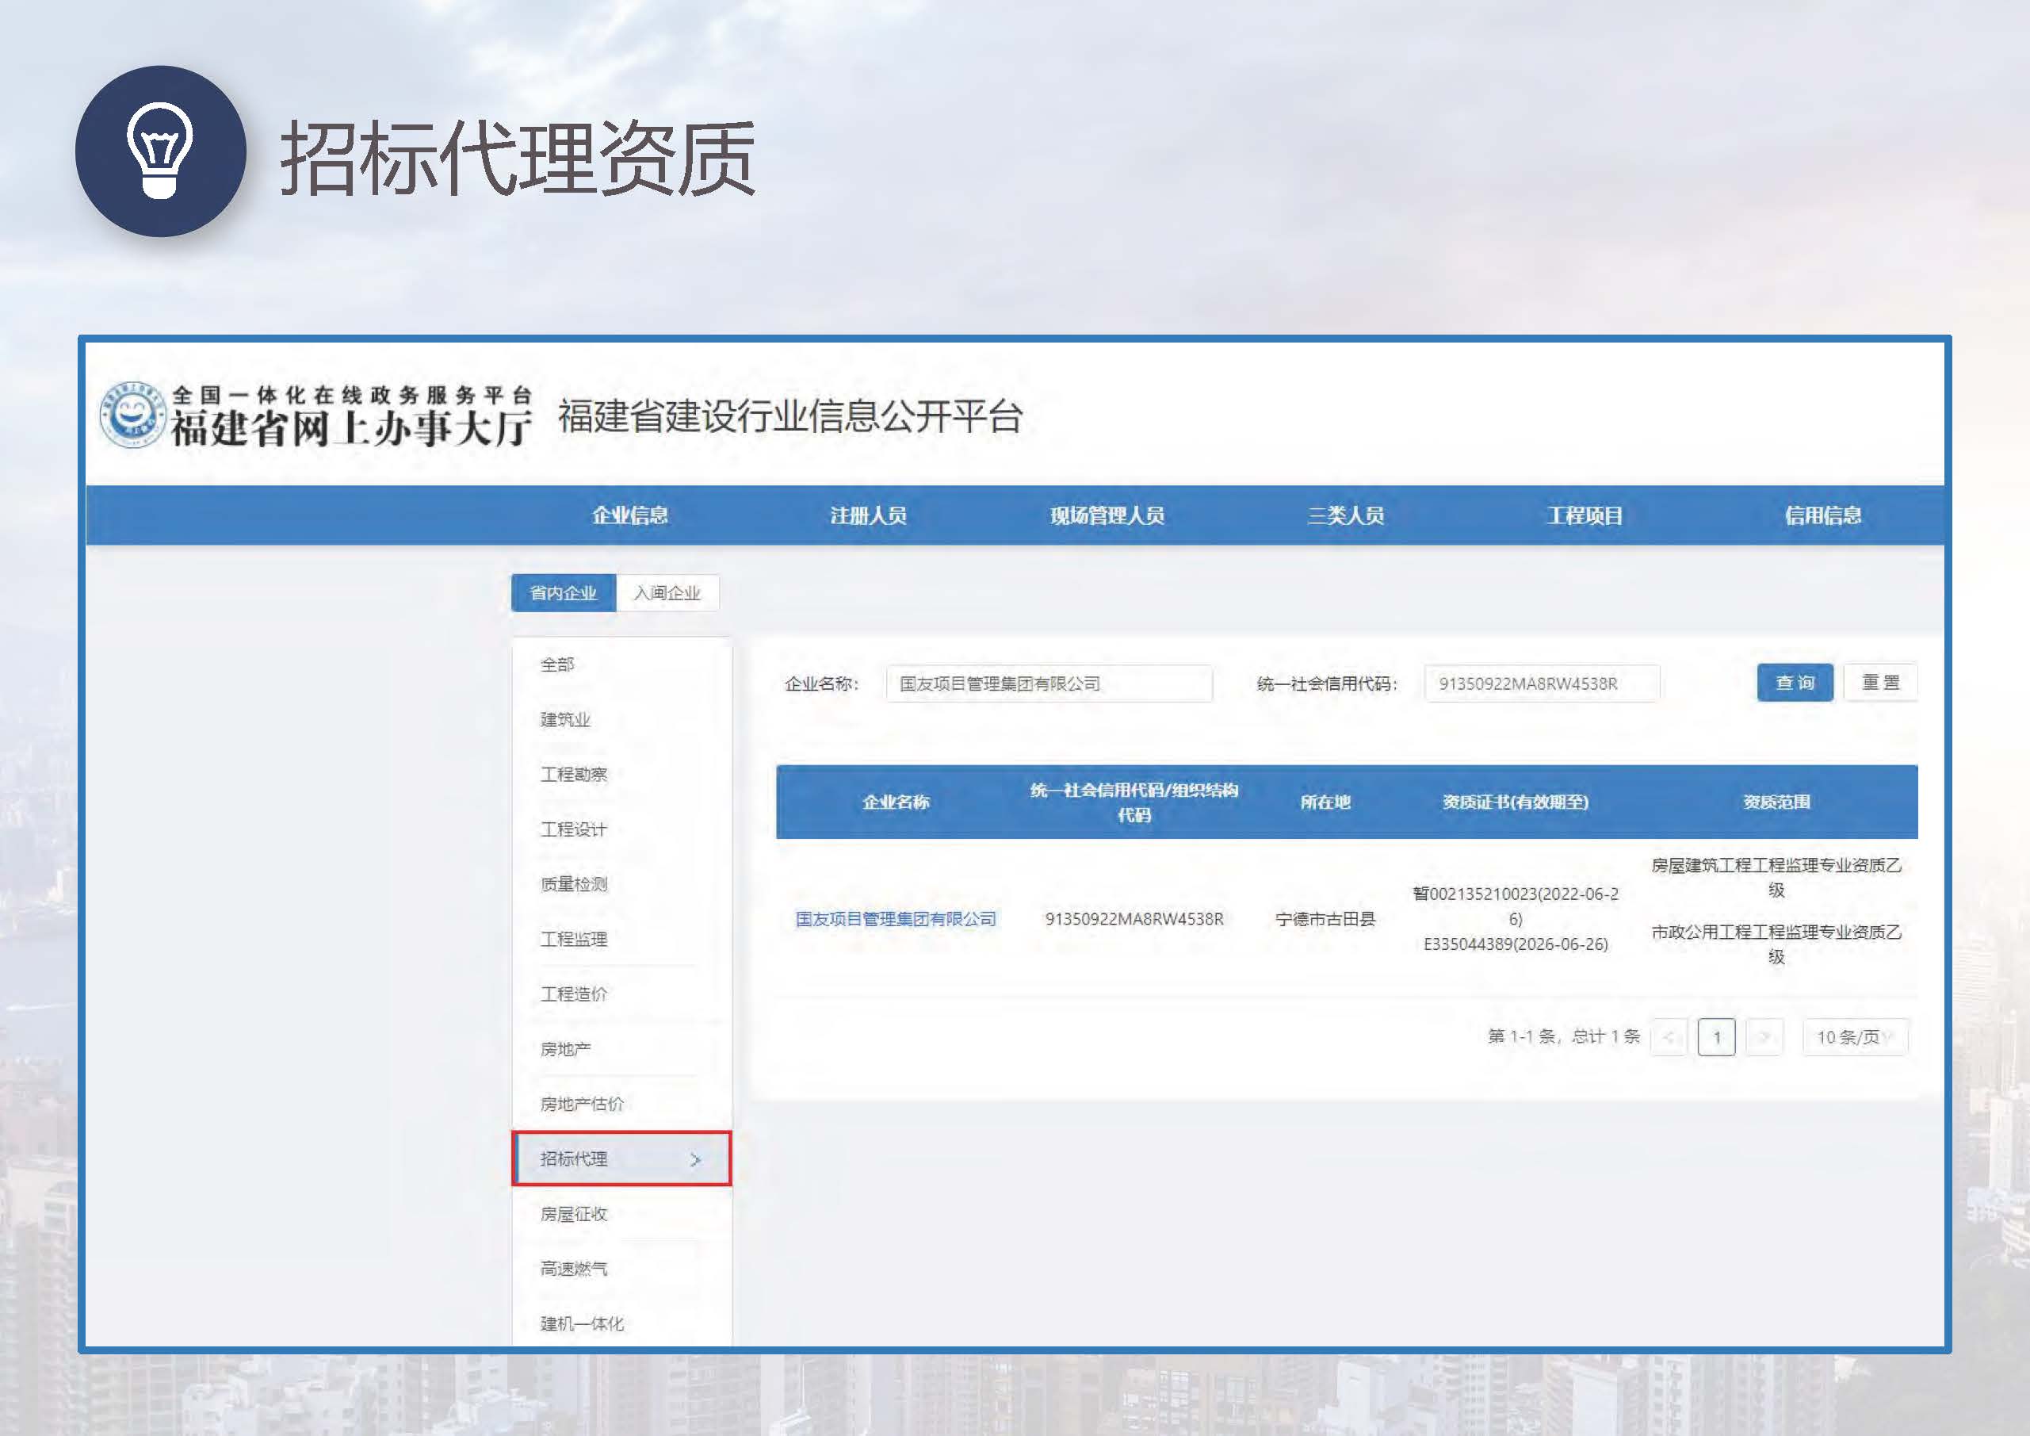Click certificate E335044389(2026-06-26) text

[1516, 944]
